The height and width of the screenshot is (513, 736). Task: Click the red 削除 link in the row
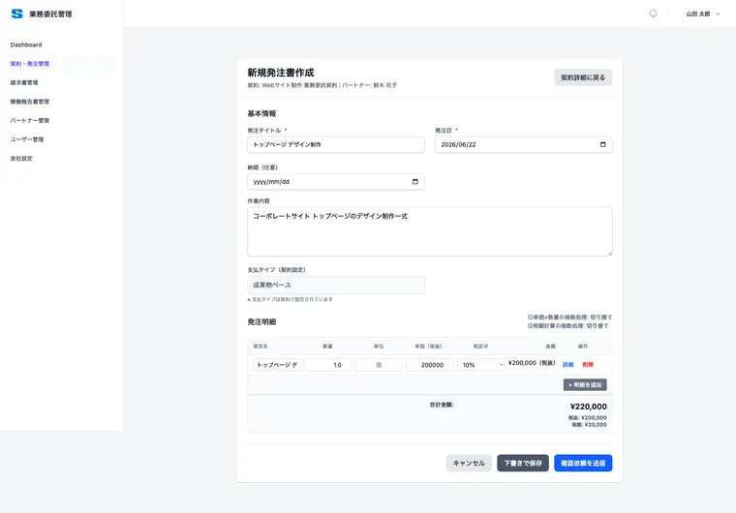[588, 365]
